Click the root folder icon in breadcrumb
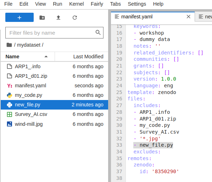Image resolution: width=212 pixels, height=182 pixels. (9, 45)
